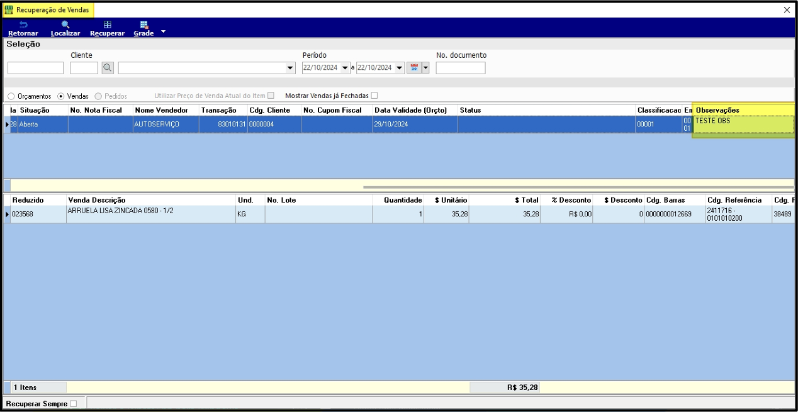Click the Grade toolbar icon
The width and height of the screenshot is (798, 412).
click(x=143, y=25)
